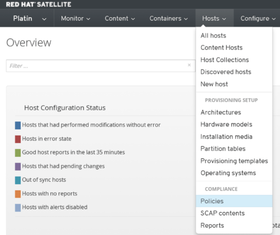Open the Platin organization dropdown

(29, 18)
